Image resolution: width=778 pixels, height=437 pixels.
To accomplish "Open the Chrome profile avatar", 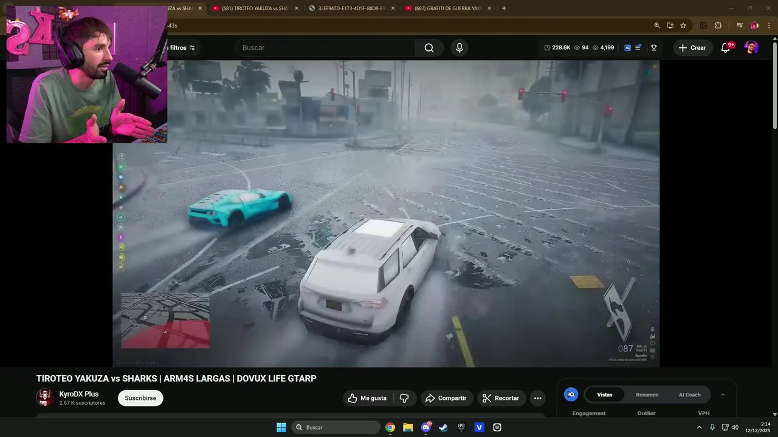I will 754,25.
